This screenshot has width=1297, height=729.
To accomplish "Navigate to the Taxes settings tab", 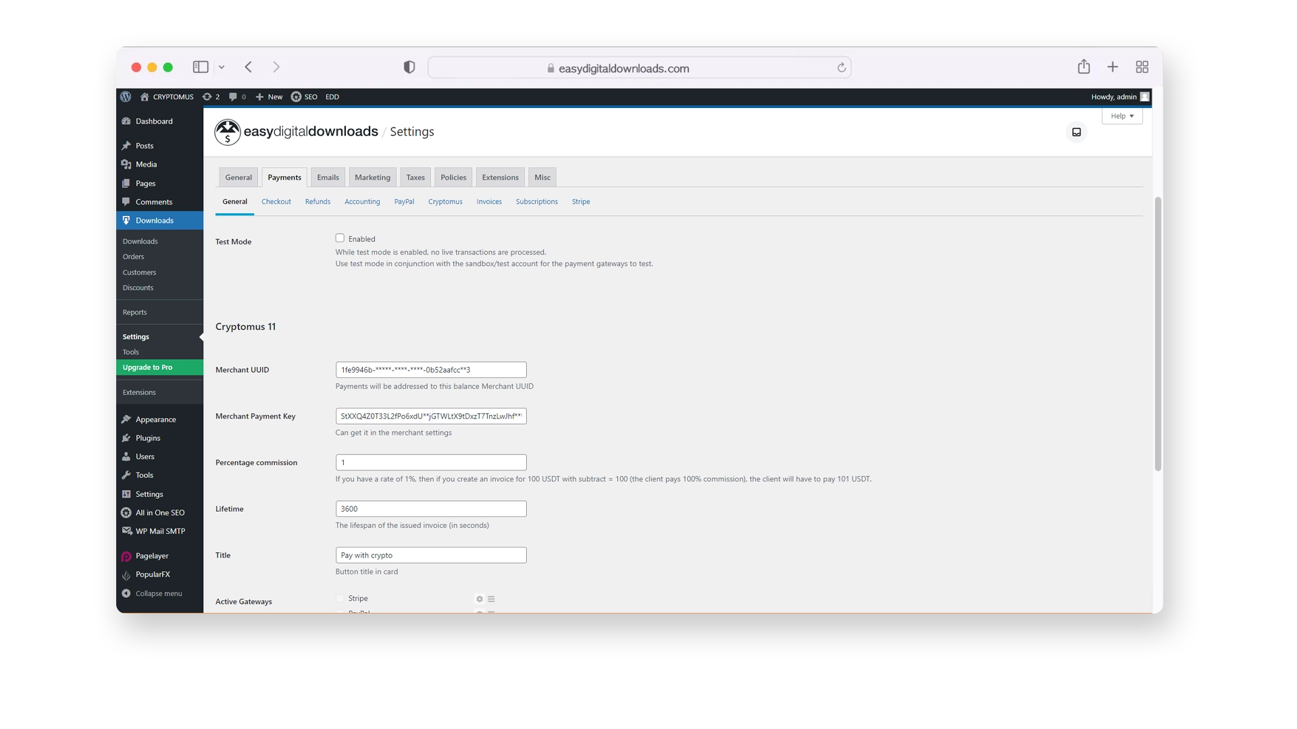I will (415, 177).
